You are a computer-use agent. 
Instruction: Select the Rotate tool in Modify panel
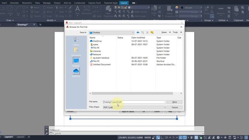pyautogui.click(x=48, y=7)
